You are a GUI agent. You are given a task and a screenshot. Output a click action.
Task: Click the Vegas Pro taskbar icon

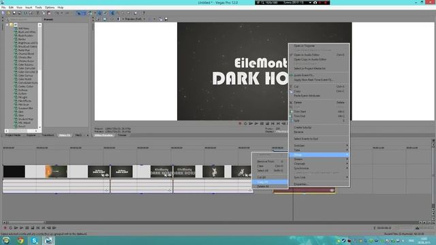click(48, 240)
